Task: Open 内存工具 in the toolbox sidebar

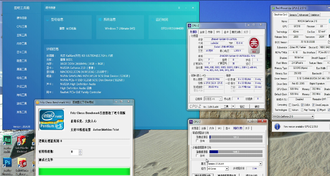Action: click(x=22, y=43)
